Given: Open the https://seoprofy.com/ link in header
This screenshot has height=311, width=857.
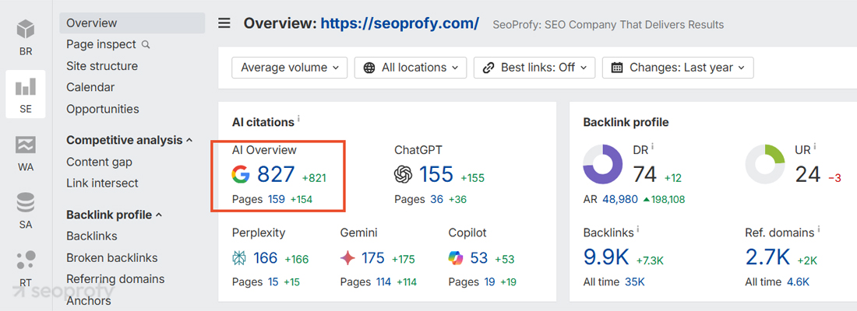Looking at the screenshot, I should point(400,23).
